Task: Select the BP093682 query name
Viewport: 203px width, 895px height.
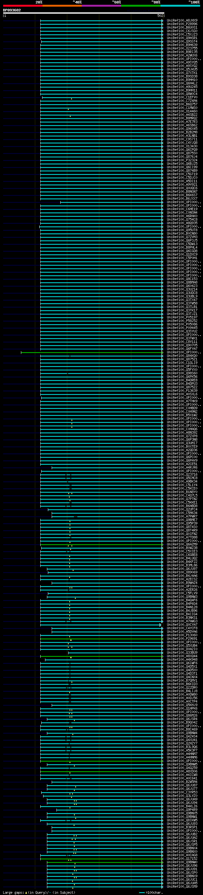Action: tap(12, 10)
